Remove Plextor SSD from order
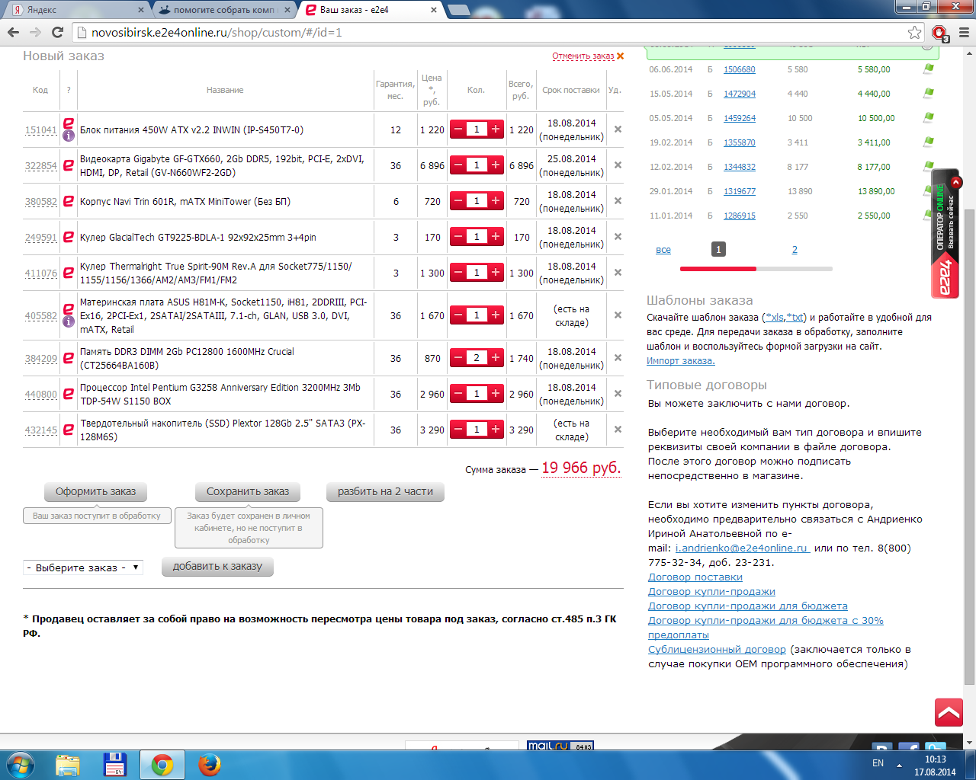 point(618,430)
